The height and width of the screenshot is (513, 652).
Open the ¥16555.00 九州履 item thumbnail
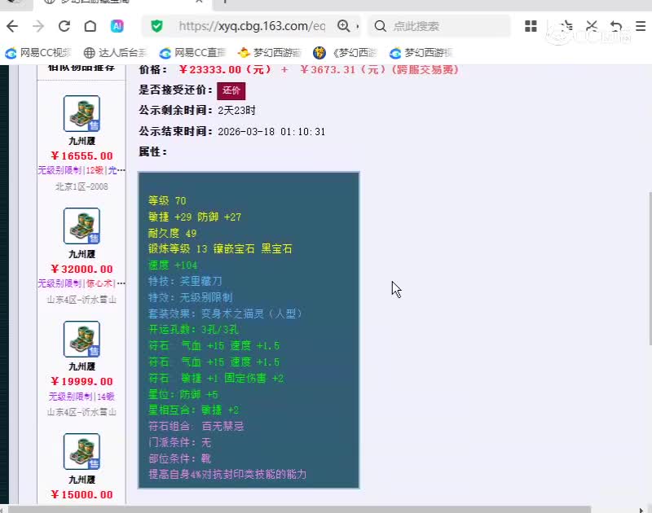point(81,114)
